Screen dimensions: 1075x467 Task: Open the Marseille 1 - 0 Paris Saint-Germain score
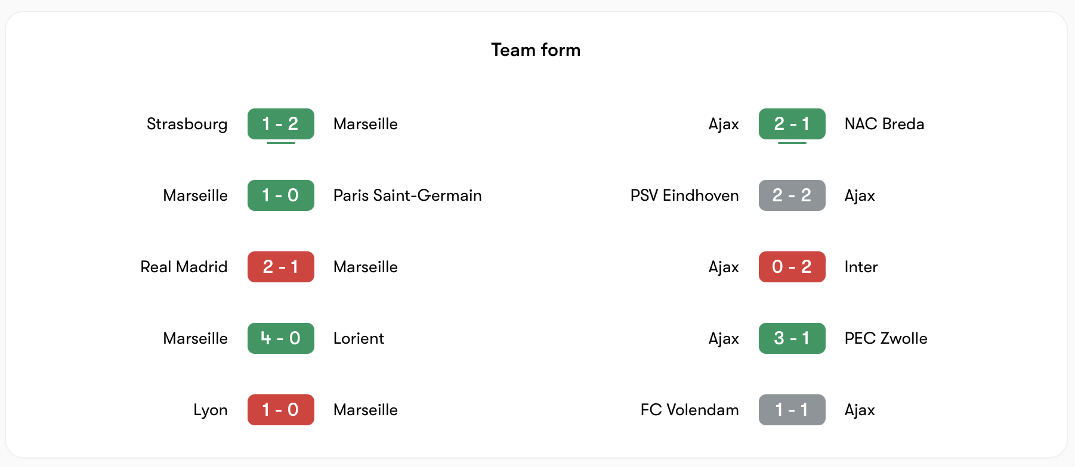tap(280, 195)
